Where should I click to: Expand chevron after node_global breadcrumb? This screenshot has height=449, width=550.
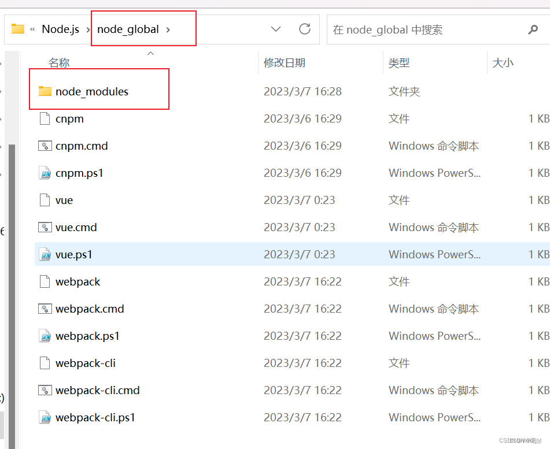pos(168,30)
